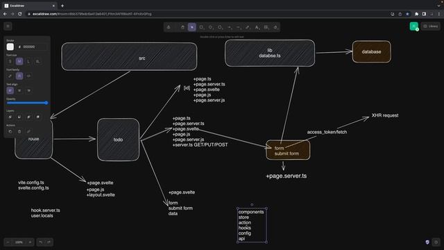Select the lib databse.ts box
The height and width of the screenshot is (250, 444).
tap(270, 53)
